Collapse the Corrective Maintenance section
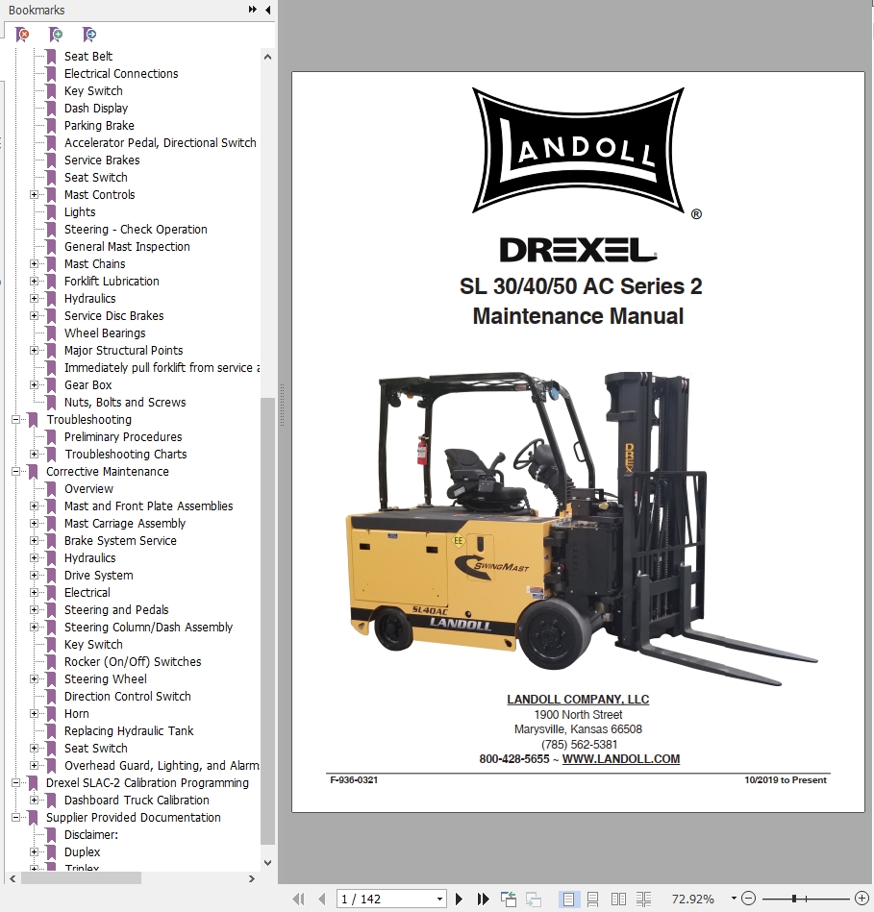874x912 pixels. point(16,472)
